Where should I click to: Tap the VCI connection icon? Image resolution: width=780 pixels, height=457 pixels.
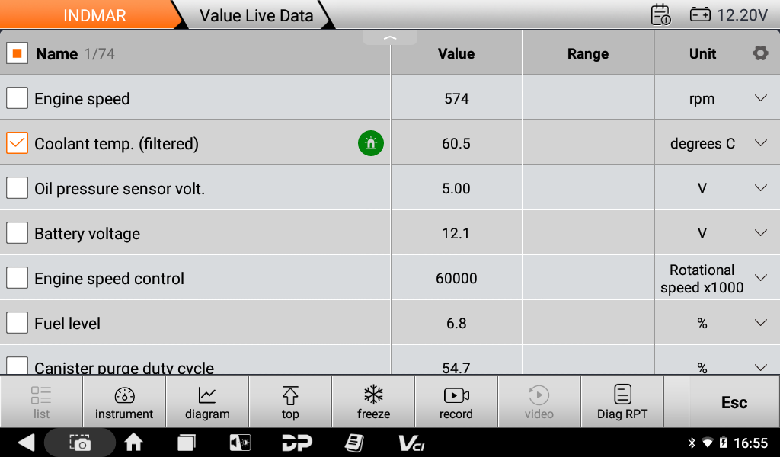[x=411, y=443]
